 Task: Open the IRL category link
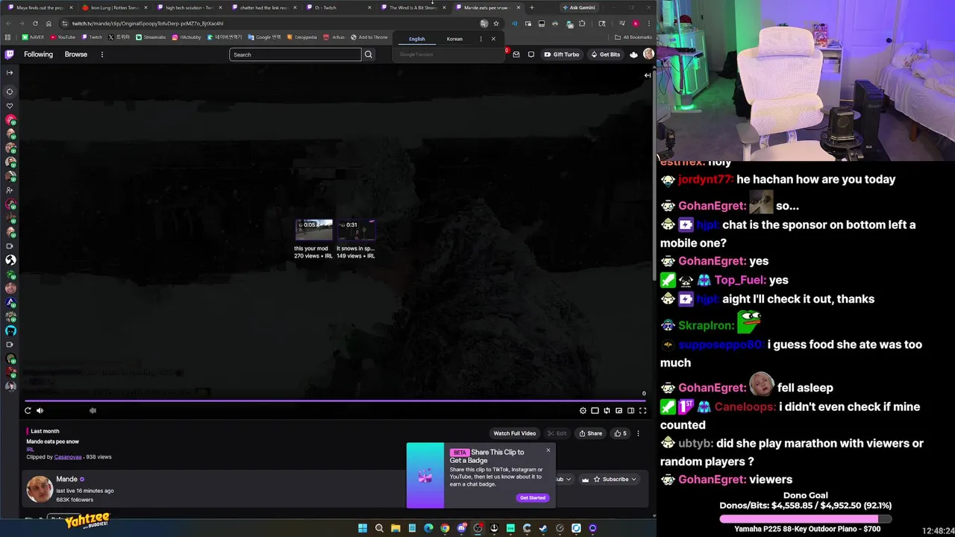(31, 450)
